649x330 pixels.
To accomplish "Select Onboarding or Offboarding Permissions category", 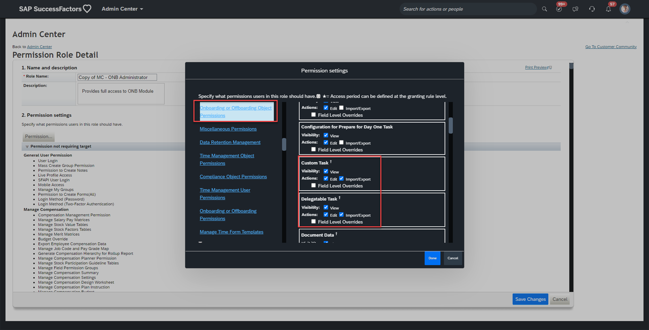I will 228,215.
